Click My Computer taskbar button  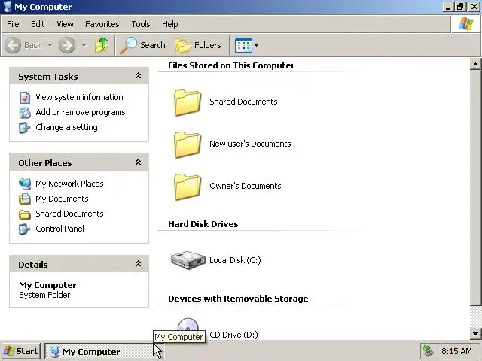click(x=103, y=352)
